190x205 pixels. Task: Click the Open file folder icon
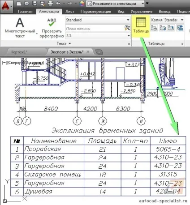point(27,4)
